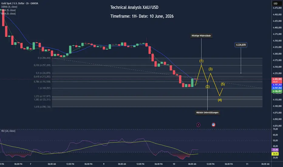Click the purple RSI value tag 33,98

tap(275, 150)
